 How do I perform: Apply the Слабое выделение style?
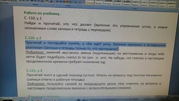pos(145,4)
